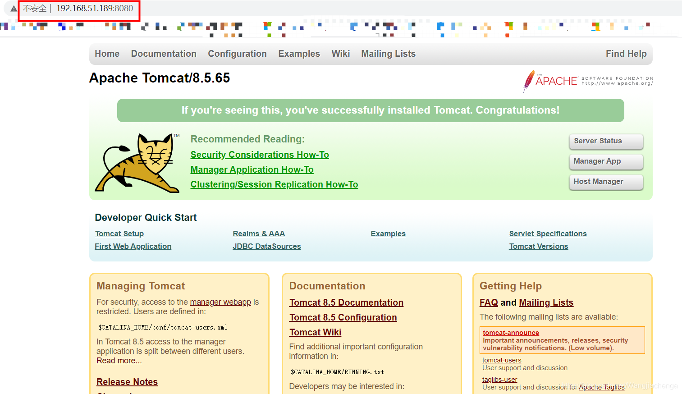Click $CATALINA_HOME/conf/tomcat-users.xml path text
682x394 pixels.
tap(163, 327)
